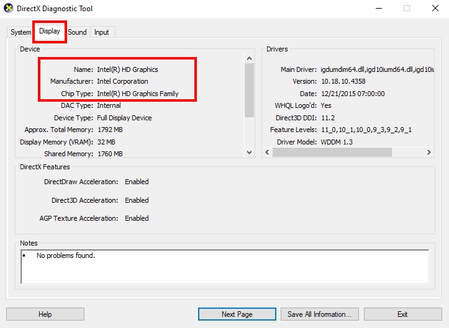This screenshot has height=328, width=449.
Task: Click Device list scroll up arrow
Action: pos(250,58)
